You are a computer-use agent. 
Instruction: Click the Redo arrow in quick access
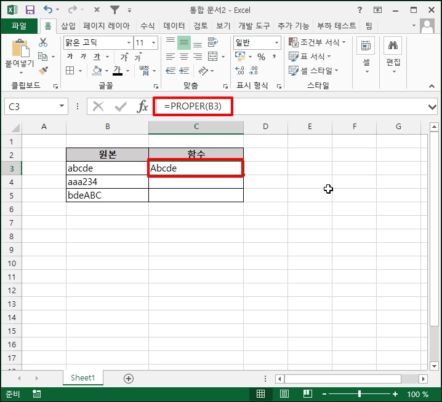73,10
